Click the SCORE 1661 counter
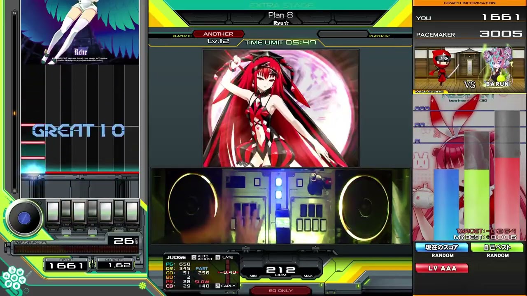 pos(66,266)
